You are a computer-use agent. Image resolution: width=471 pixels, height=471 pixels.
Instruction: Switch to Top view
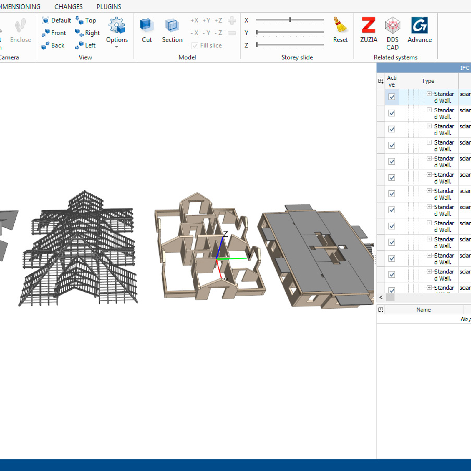tap(86, 20)
